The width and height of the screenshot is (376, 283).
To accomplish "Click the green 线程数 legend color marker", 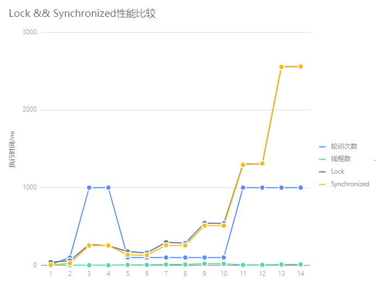I will [322, 159].
